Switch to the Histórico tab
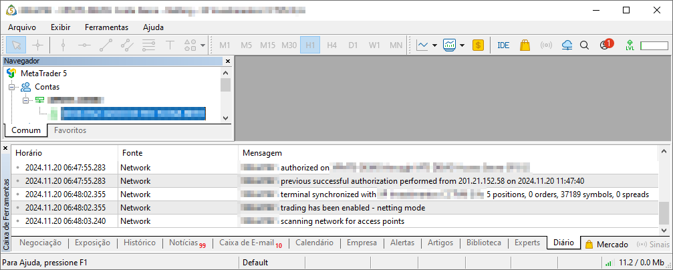This screenshot has height=270, width=673. coord(140,243)
